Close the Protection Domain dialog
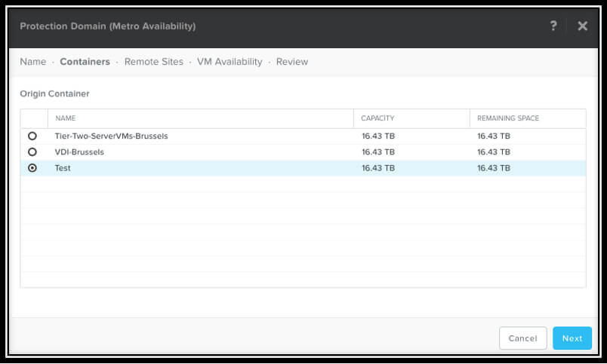This screenshot has width=607, height=364. 582,26
